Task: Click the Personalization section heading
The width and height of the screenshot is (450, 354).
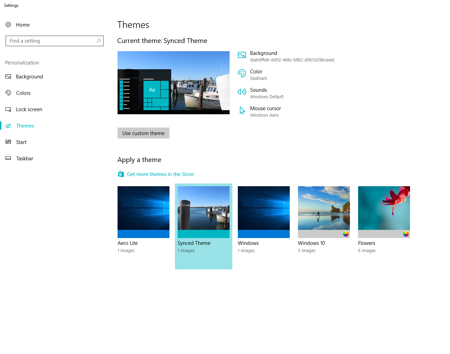Action: click(22, 63)
